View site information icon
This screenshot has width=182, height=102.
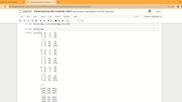[10, 7]
